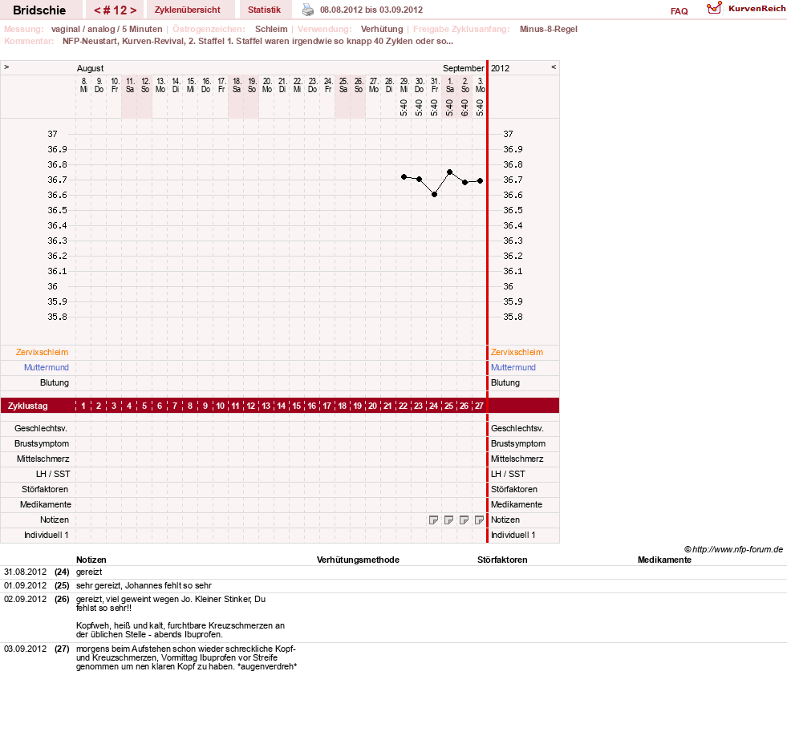Click cycle day 14 in the Zyklustag bar

281,406
